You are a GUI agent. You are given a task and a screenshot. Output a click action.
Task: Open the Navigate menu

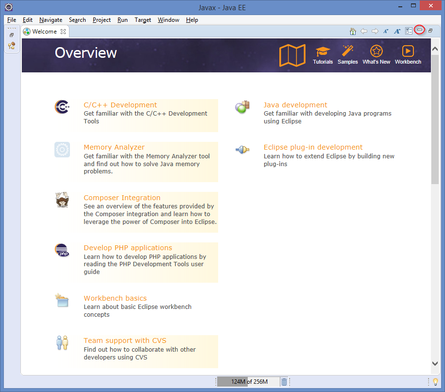coord(51,20)
